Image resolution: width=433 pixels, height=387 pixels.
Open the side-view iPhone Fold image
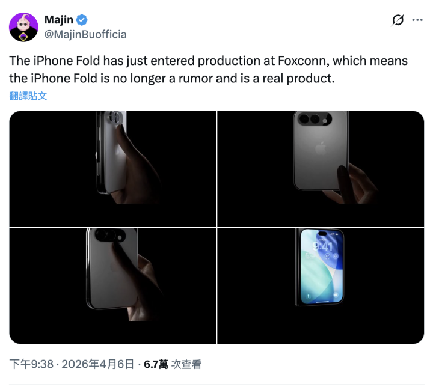pos(112,168)
